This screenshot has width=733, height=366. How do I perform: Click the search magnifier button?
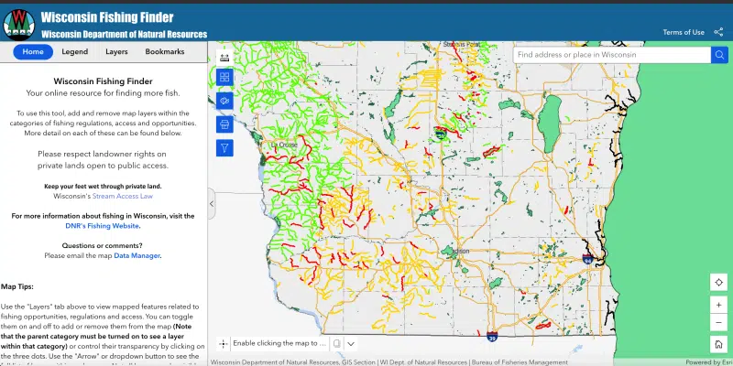pos(719,55)
